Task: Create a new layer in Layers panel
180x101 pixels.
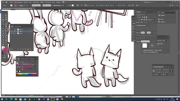Action: click(28, 49)
